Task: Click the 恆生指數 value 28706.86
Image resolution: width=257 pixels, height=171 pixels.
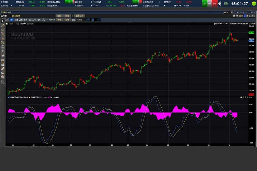Action: point(20,2)
